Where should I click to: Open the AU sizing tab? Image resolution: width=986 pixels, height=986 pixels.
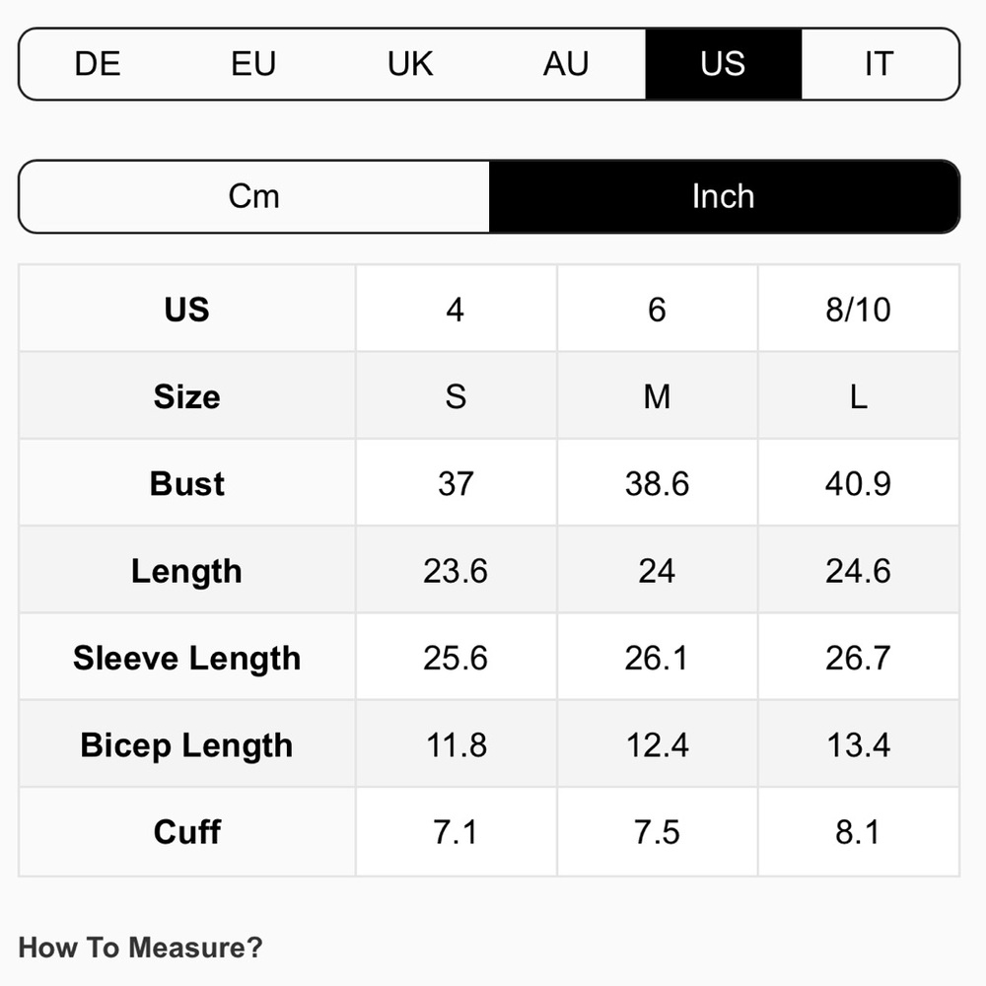pyautogui.click(x=566, y=64)
